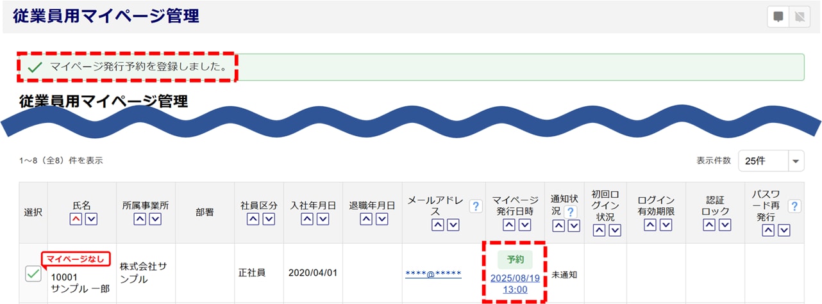Screen dimensions: 822x304
Task: Click the masked email address link
Action: click(433, 274)
